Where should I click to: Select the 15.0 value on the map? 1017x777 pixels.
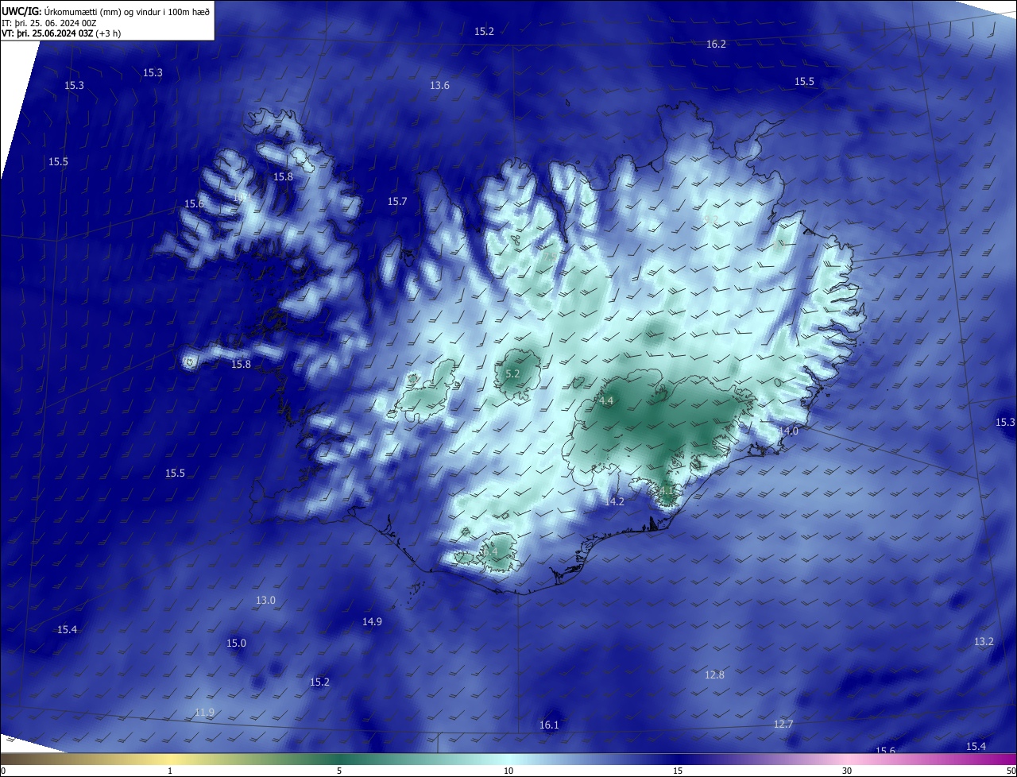236,643
